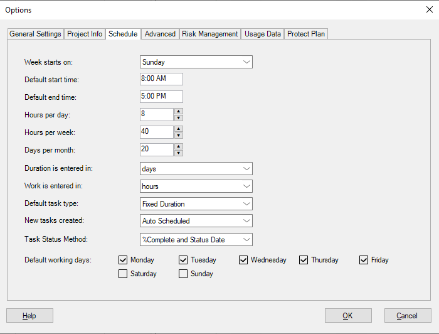This screenshot has width=439, height=334.
Task: Switch to the Risk Management tab
Action: pyautogui.click(x=210, y=34)
